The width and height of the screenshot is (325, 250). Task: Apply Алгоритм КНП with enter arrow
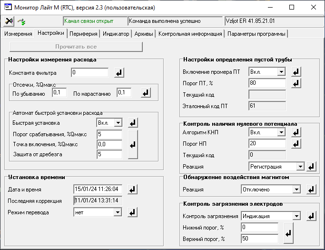pyautogui.click(x=296, y=132)
